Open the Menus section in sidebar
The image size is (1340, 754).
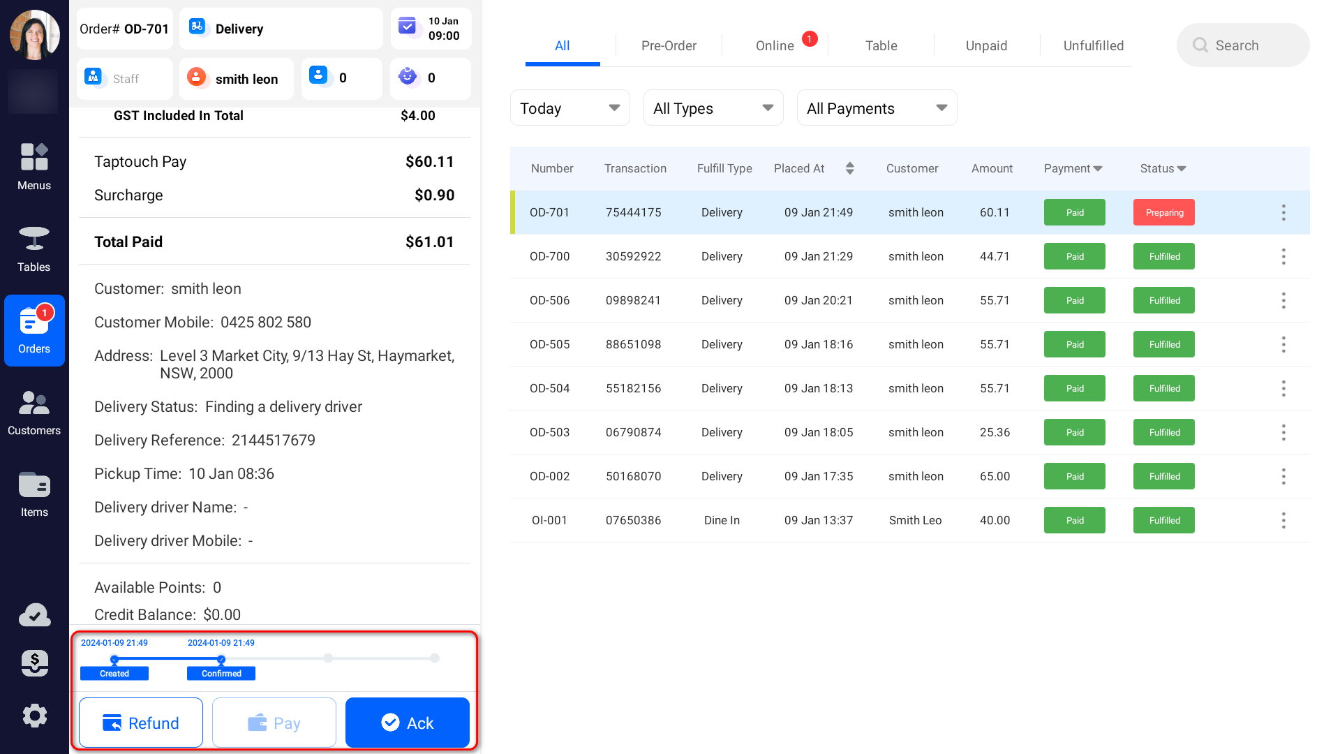[x=34, y=166]
